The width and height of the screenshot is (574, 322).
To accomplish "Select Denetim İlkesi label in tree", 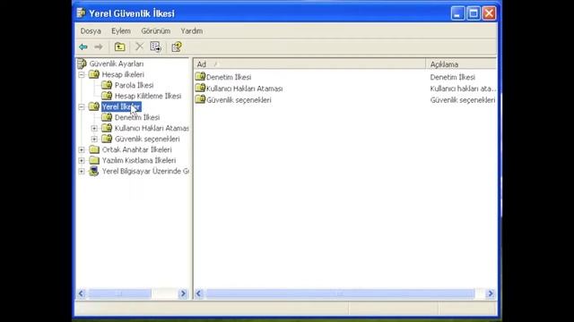I will pyautogui.click(x=137, y=117).
